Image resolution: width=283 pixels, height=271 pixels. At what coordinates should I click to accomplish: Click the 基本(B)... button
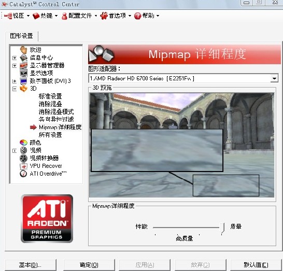pos(30,265)
